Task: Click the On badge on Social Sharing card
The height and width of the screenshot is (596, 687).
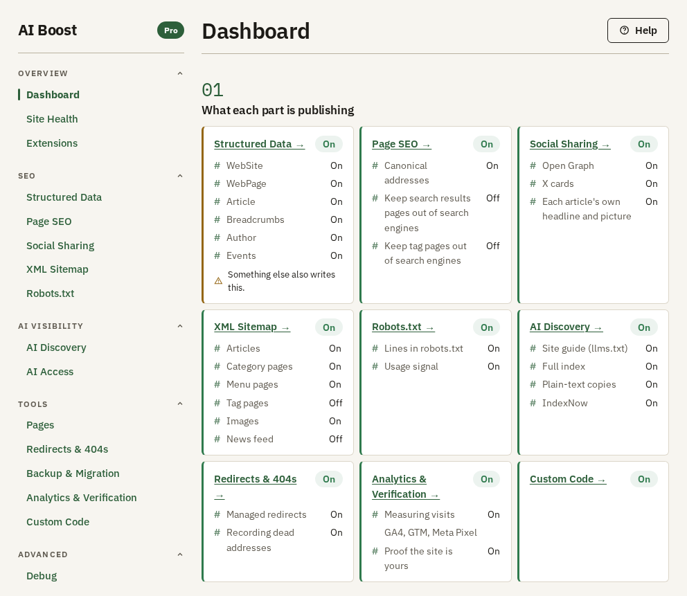Action: [643, 144]
